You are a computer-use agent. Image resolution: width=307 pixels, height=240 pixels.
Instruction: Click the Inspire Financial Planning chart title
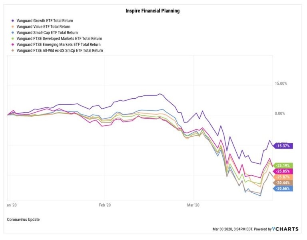[x=153, y=11]
